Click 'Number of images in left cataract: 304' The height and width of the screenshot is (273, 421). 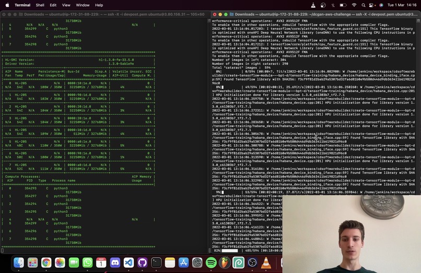pyautogui.click(x=249, y=60)
